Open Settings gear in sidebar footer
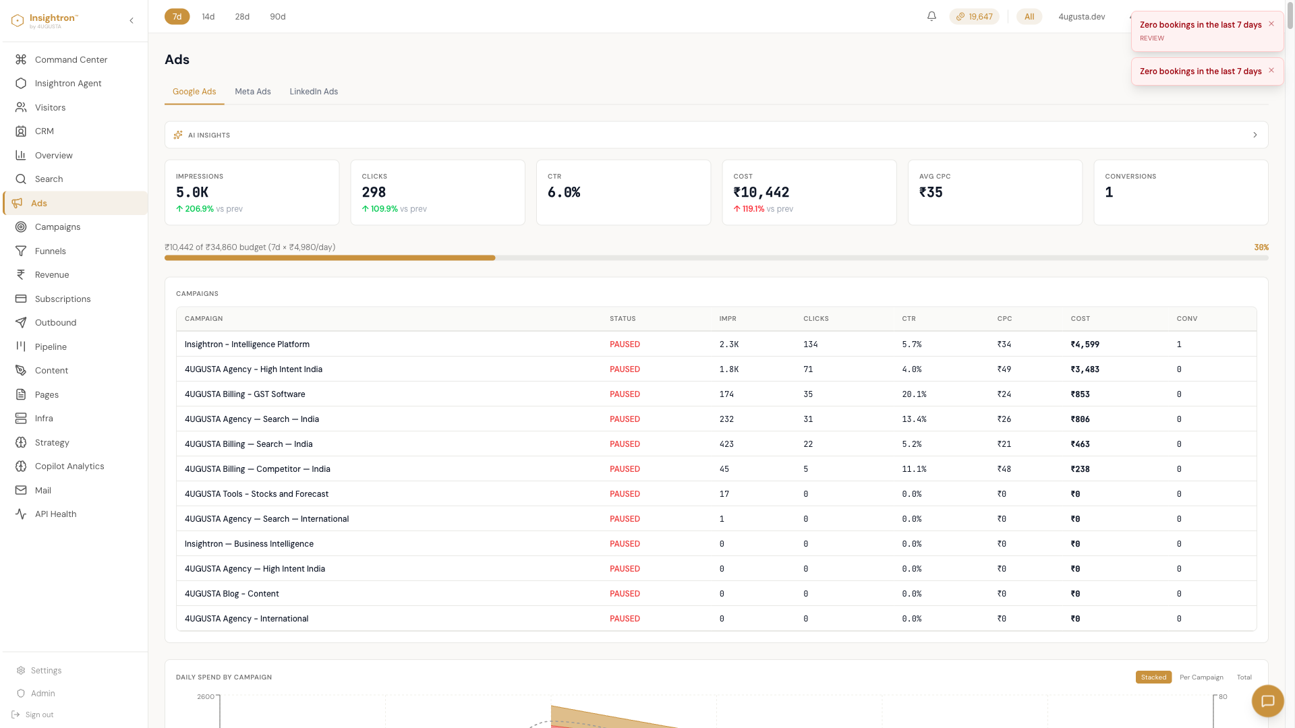Viewport: 1295px width, 728px height. coord(21,670)
